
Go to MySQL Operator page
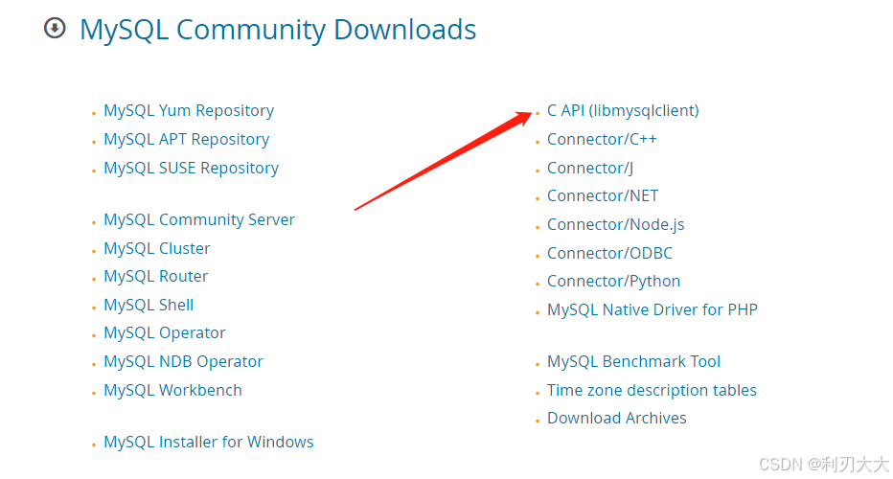pyautogui.click(x=165, y=332)
